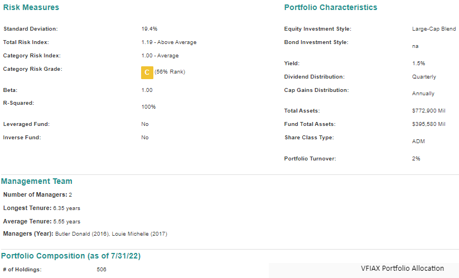Click the Beta label
459x278 pixels.
pos(10,90)
